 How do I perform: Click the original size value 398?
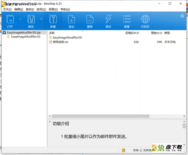pos(159,42)
